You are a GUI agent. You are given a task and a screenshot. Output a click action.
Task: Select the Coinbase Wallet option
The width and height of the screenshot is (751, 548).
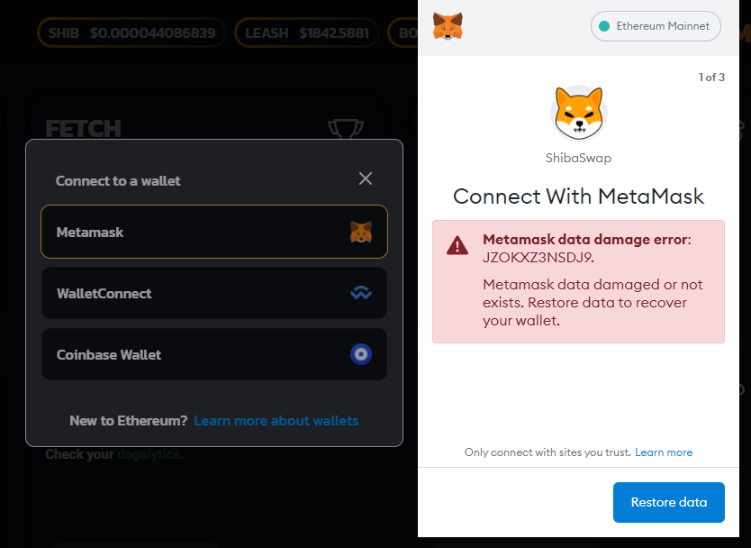click(214, 354)
